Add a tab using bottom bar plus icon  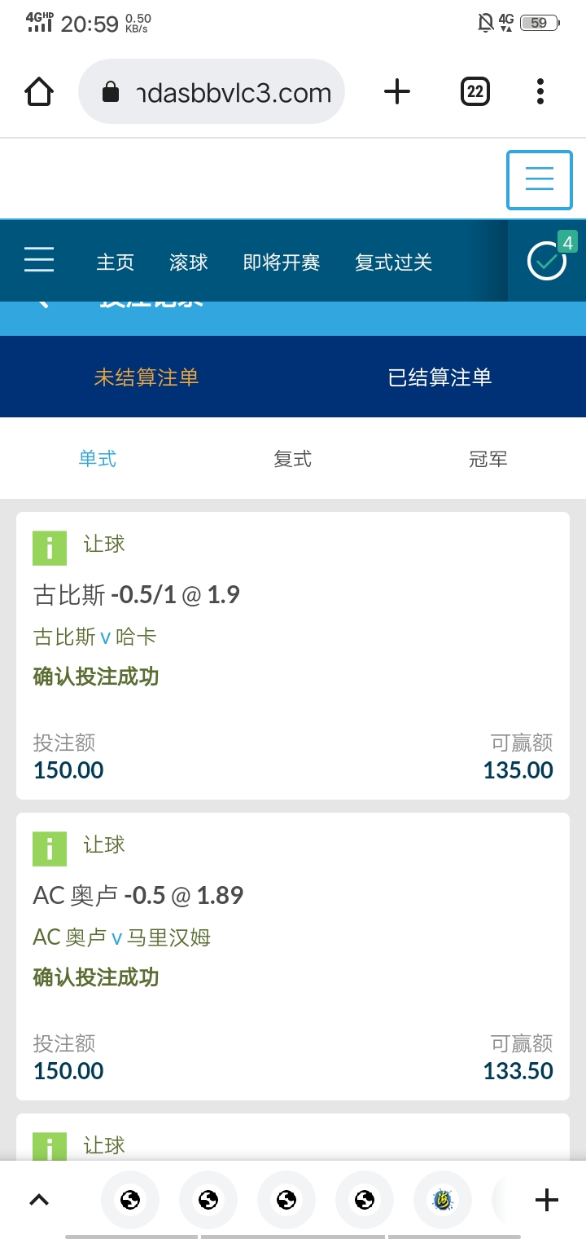(547, 1199)
